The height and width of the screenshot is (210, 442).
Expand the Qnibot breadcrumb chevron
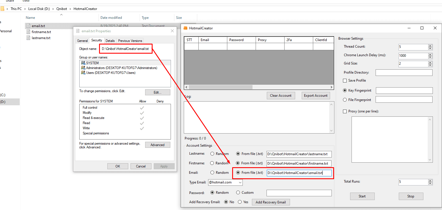click(x=70, y=9)
